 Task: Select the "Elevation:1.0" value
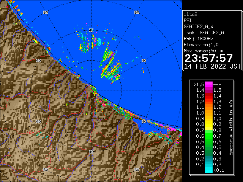tap(201, 45)
